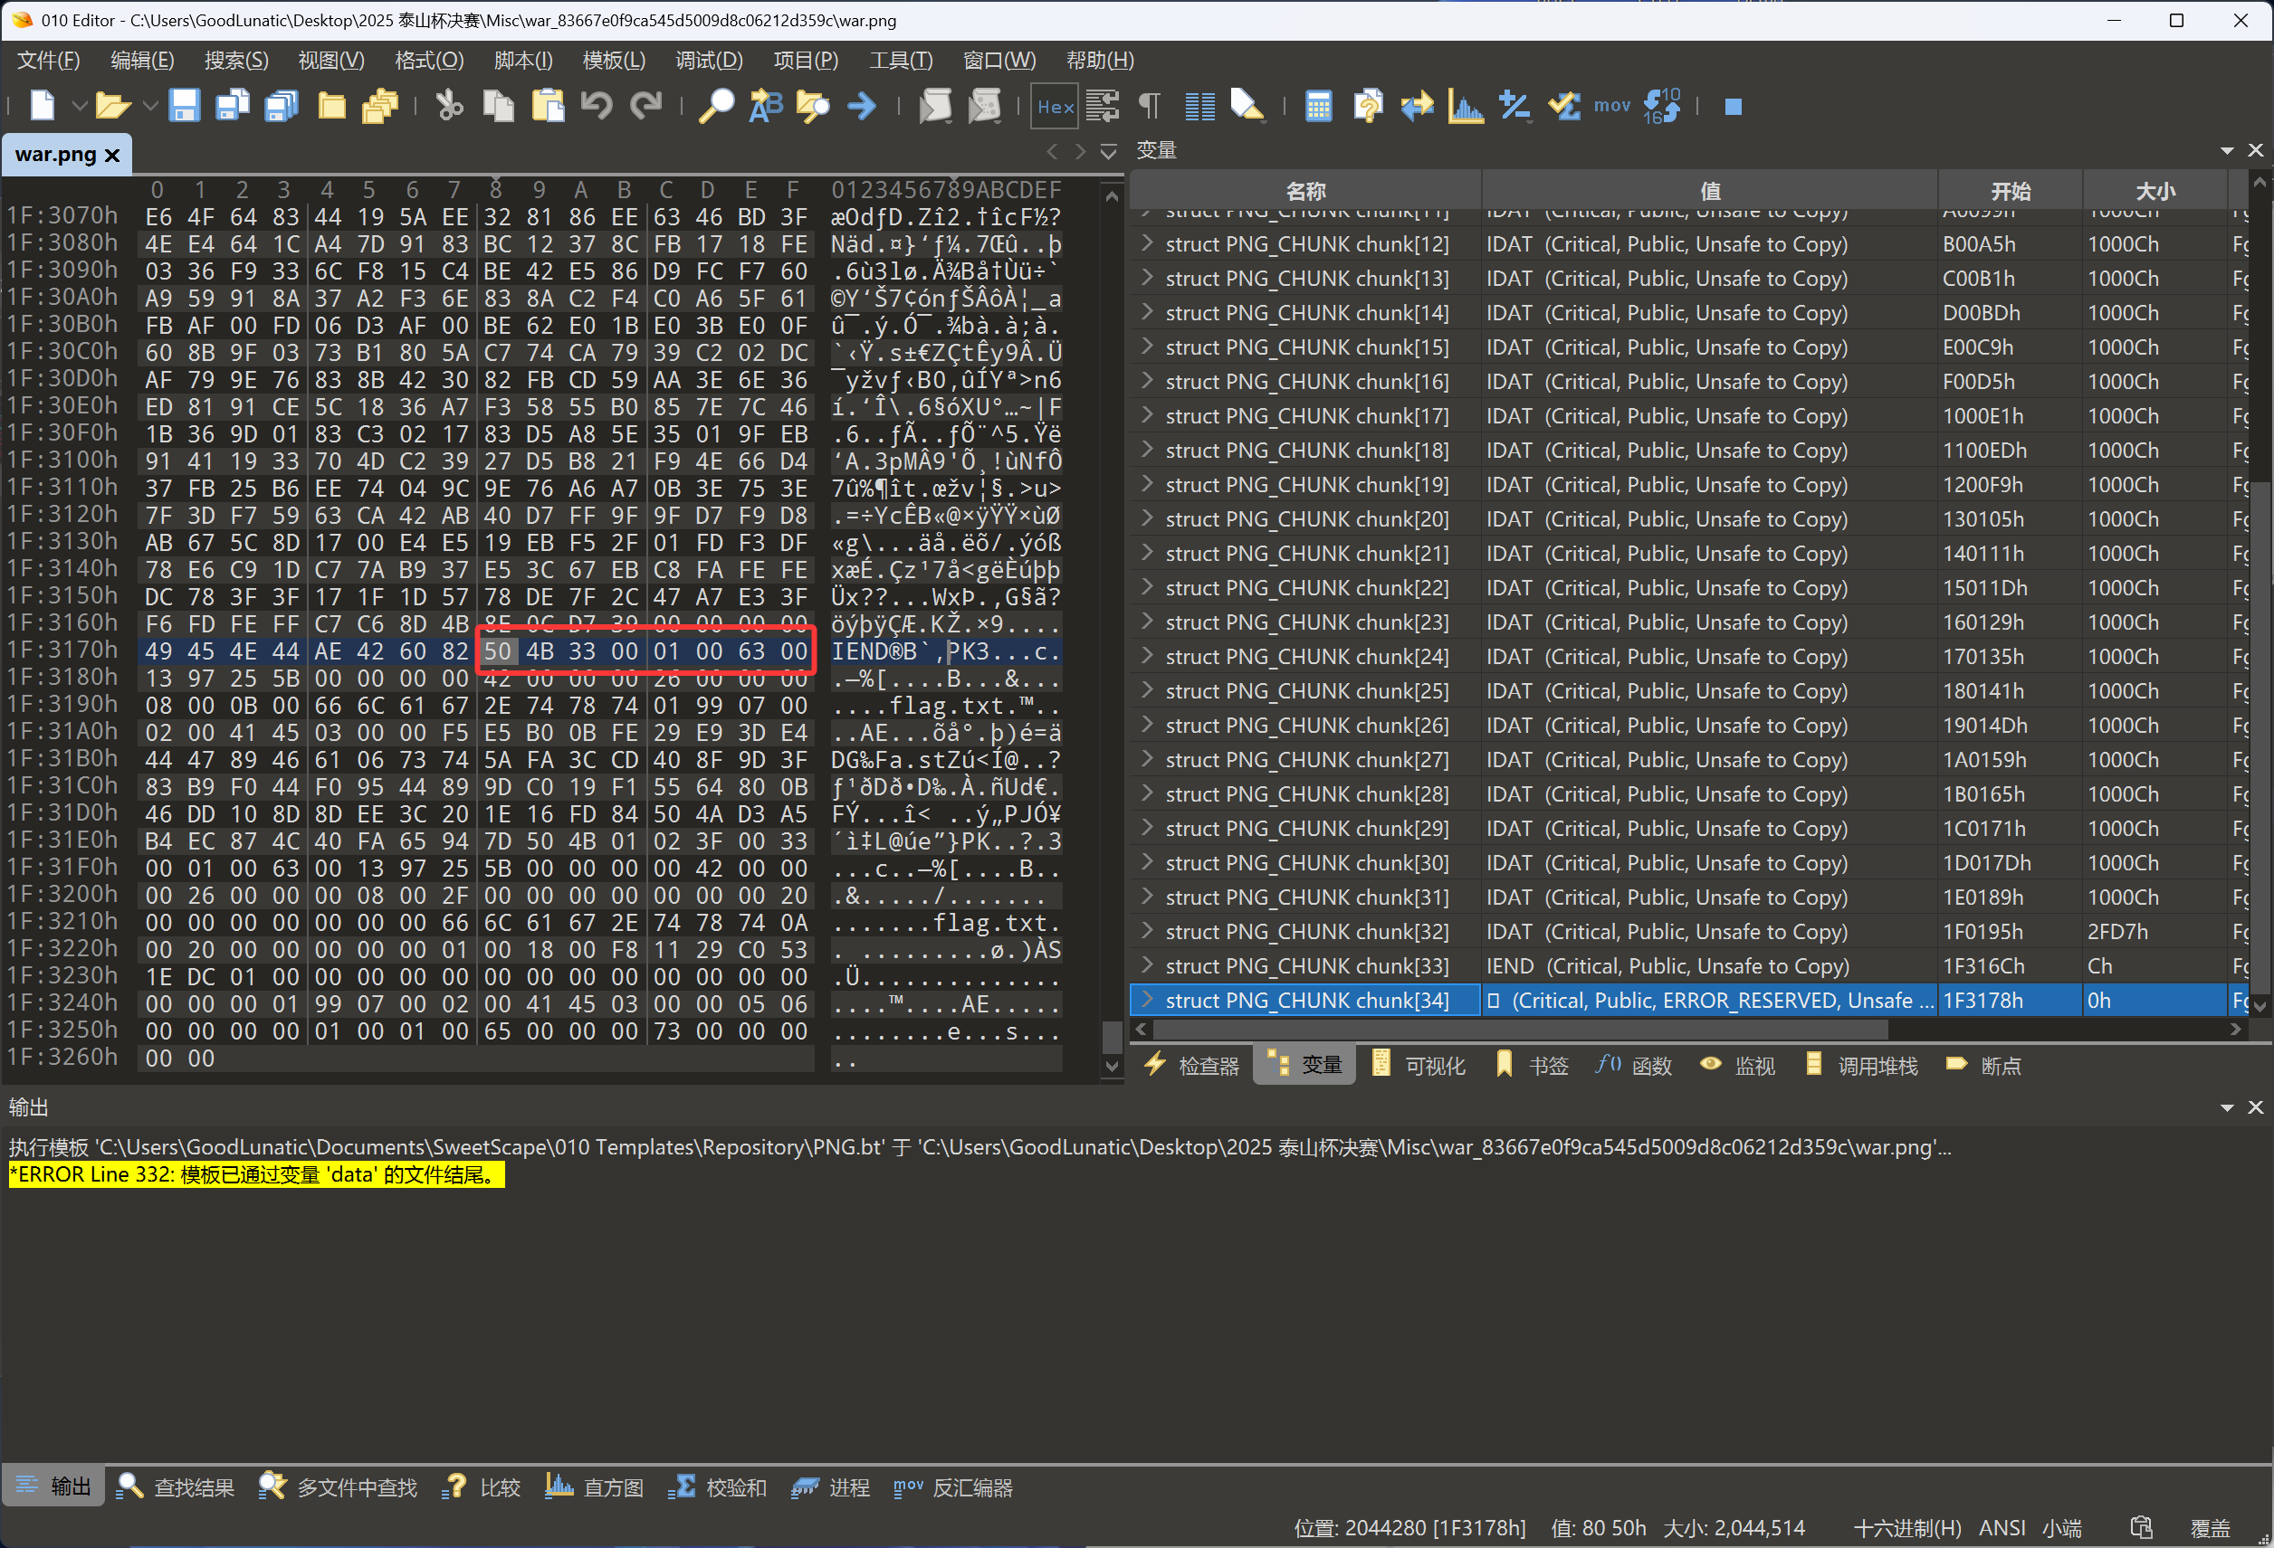The width and height of the screenshot is (2274, 1548).
Task: Open the new file dropdown arrow
Action: (x=80, y=106)
